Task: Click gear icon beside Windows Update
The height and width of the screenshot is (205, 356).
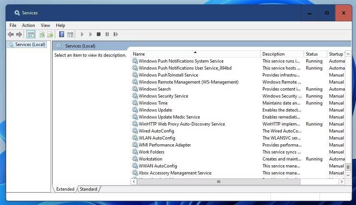Action: click(135, 110)
